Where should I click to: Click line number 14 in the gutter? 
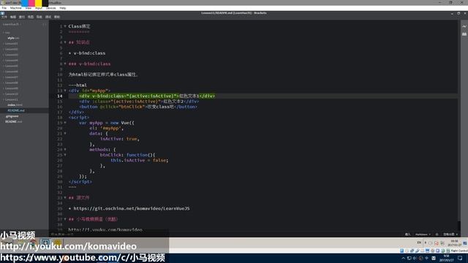coord(60,96)
